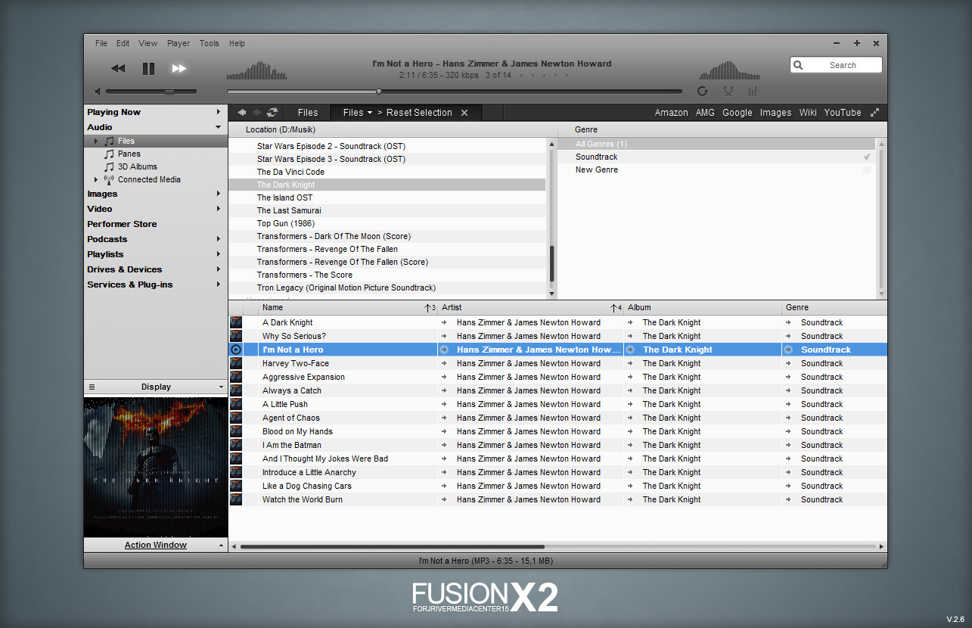972x628 pixels.
Task: Toggle the shuffle mode icon
Action: tap(728, 91)
